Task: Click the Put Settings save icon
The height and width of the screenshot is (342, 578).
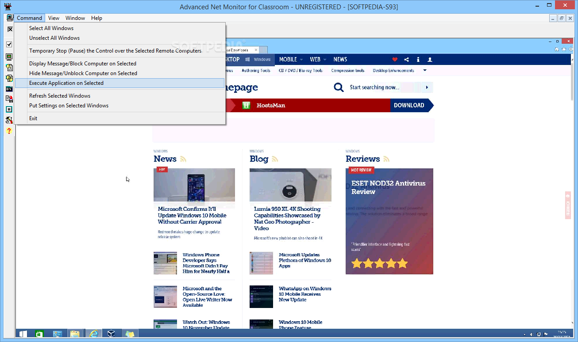Action: click(9, 99)
